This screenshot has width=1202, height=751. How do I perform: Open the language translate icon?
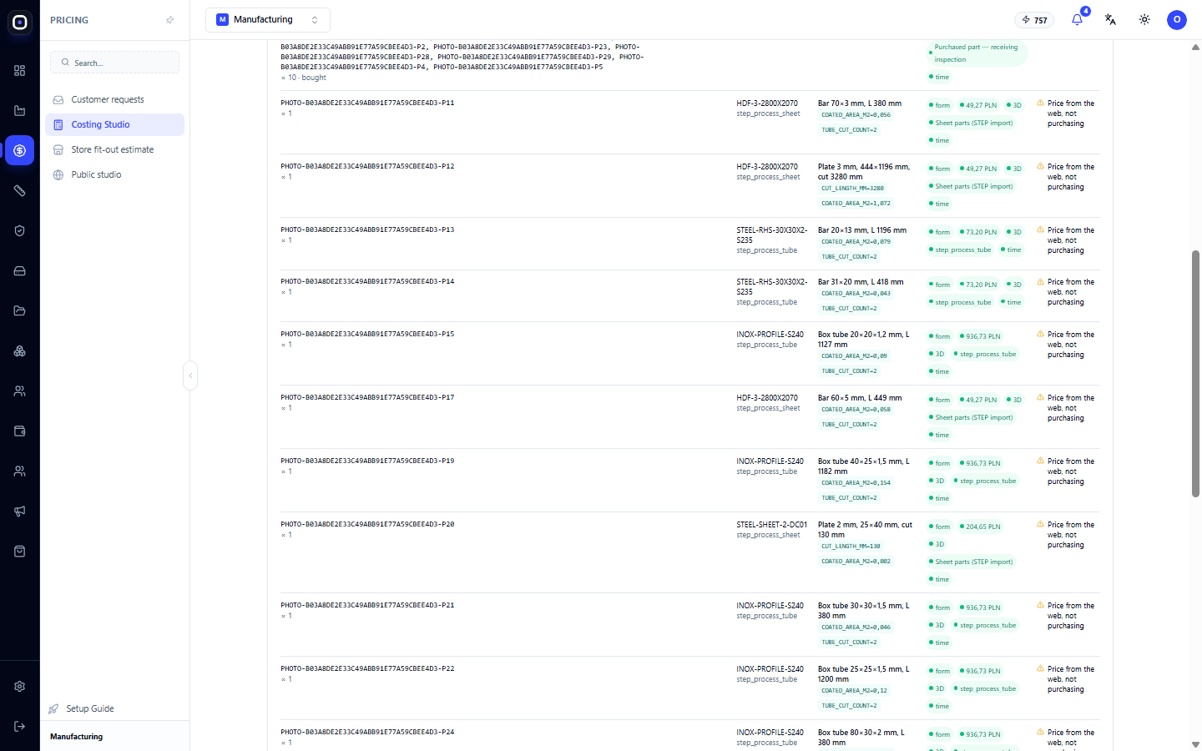[1111, 19]
